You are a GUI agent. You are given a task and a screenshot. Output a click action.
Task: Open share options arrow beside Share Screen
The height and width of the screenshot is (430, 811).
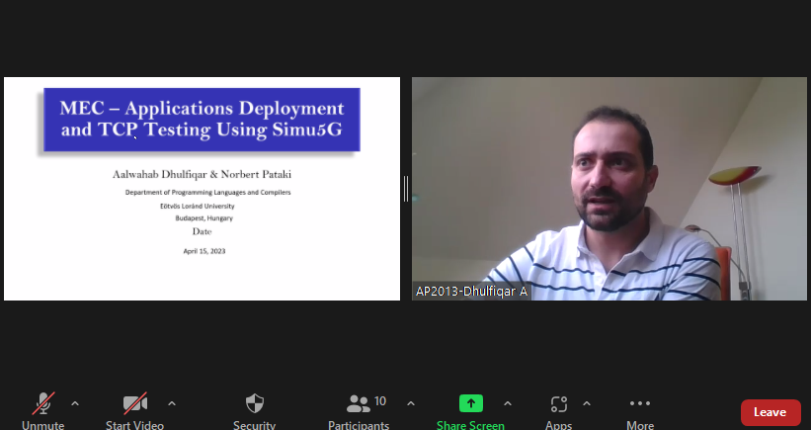[508, 403]
